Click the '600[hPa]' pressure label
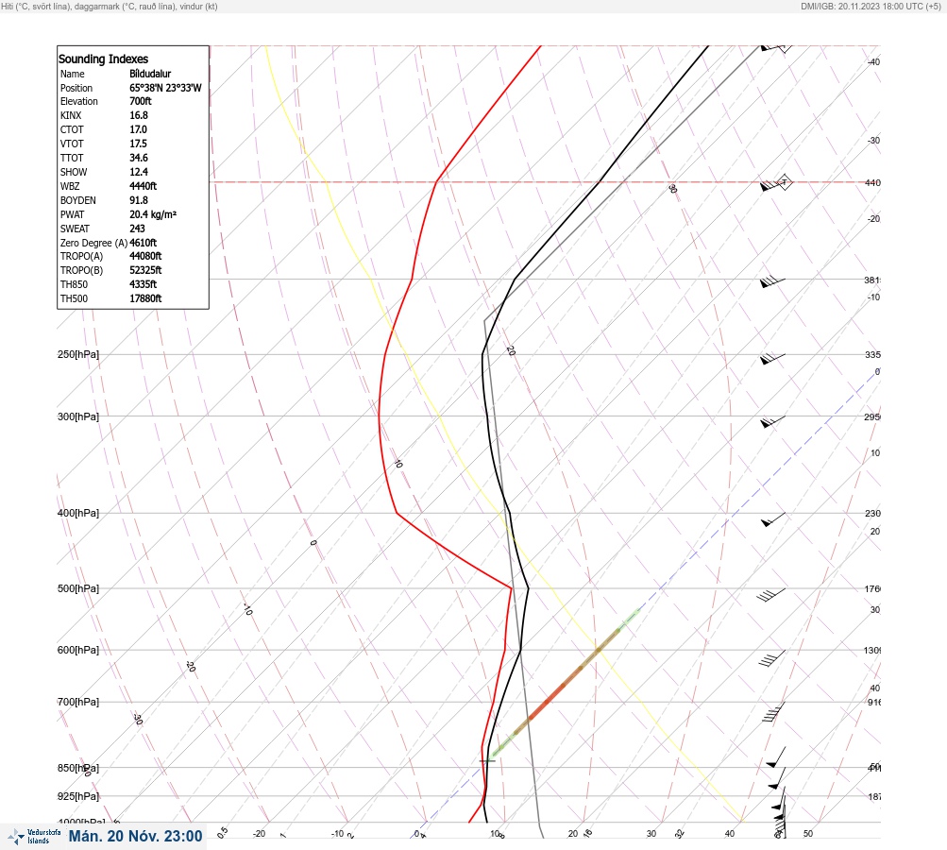 pos(78,650)
